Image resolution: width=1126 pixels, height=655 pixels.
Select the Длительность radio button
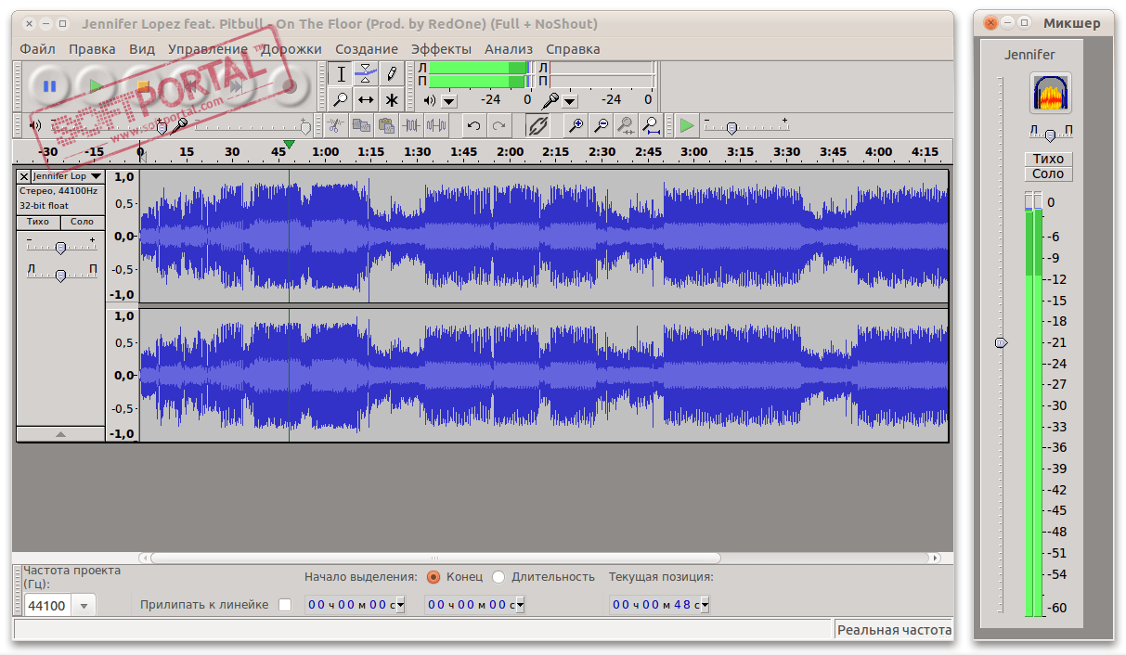[x=498, y=577]
